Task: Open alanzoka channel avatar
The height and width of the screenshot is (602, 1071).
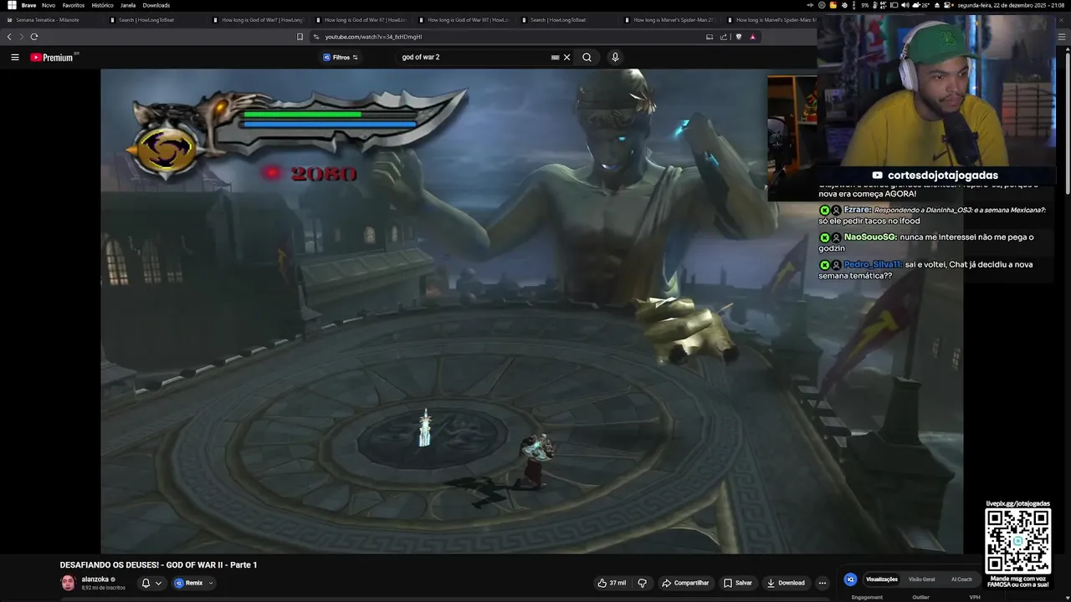Action: [x=68, y=583]
